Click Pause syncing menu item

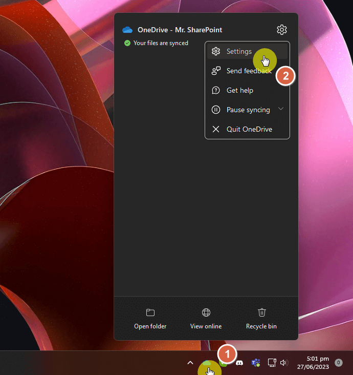pos(247,110)
